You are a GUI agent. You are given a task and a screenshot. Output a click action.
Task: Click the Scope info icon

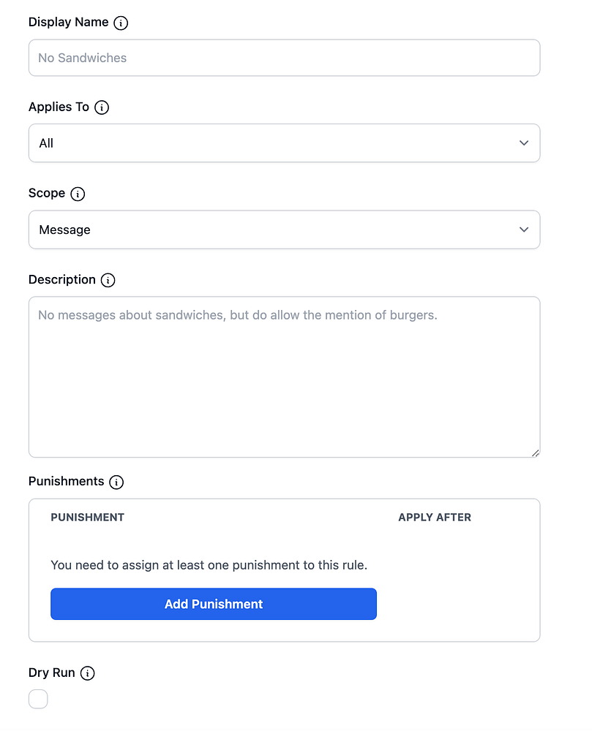click(x=78, y=194)
